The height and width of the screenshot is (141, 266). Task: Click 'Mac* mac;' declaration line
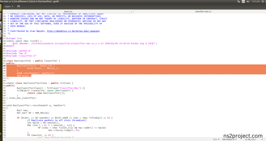[23, 110]
